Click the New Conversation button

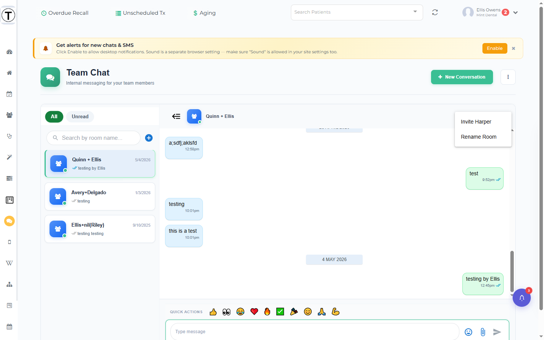point(462,77)
